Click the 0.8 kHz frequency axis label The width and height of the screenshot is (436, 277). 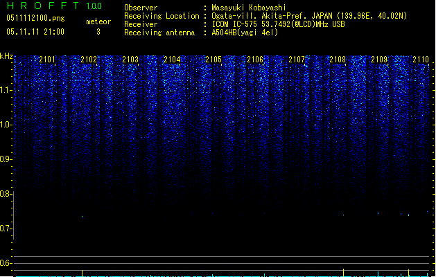click(x=6, y=194)
